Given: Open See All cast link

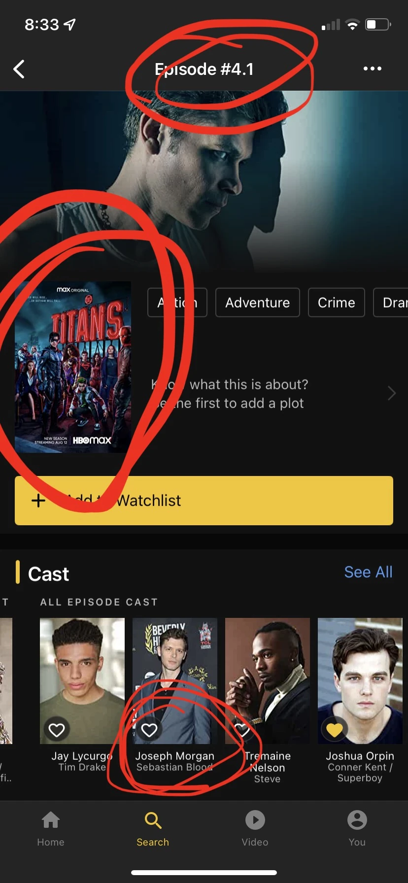Looking at the screenshot, I should pyautogui.click(x=368, y=572).
